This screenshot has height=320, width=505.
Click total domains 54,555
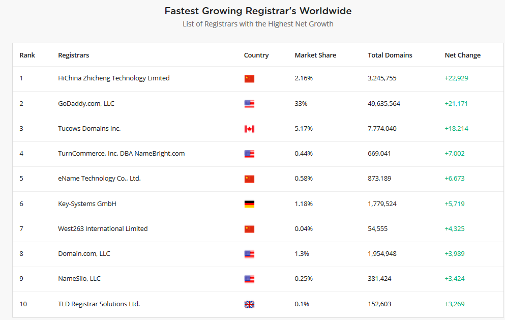[x=377, y=228]
